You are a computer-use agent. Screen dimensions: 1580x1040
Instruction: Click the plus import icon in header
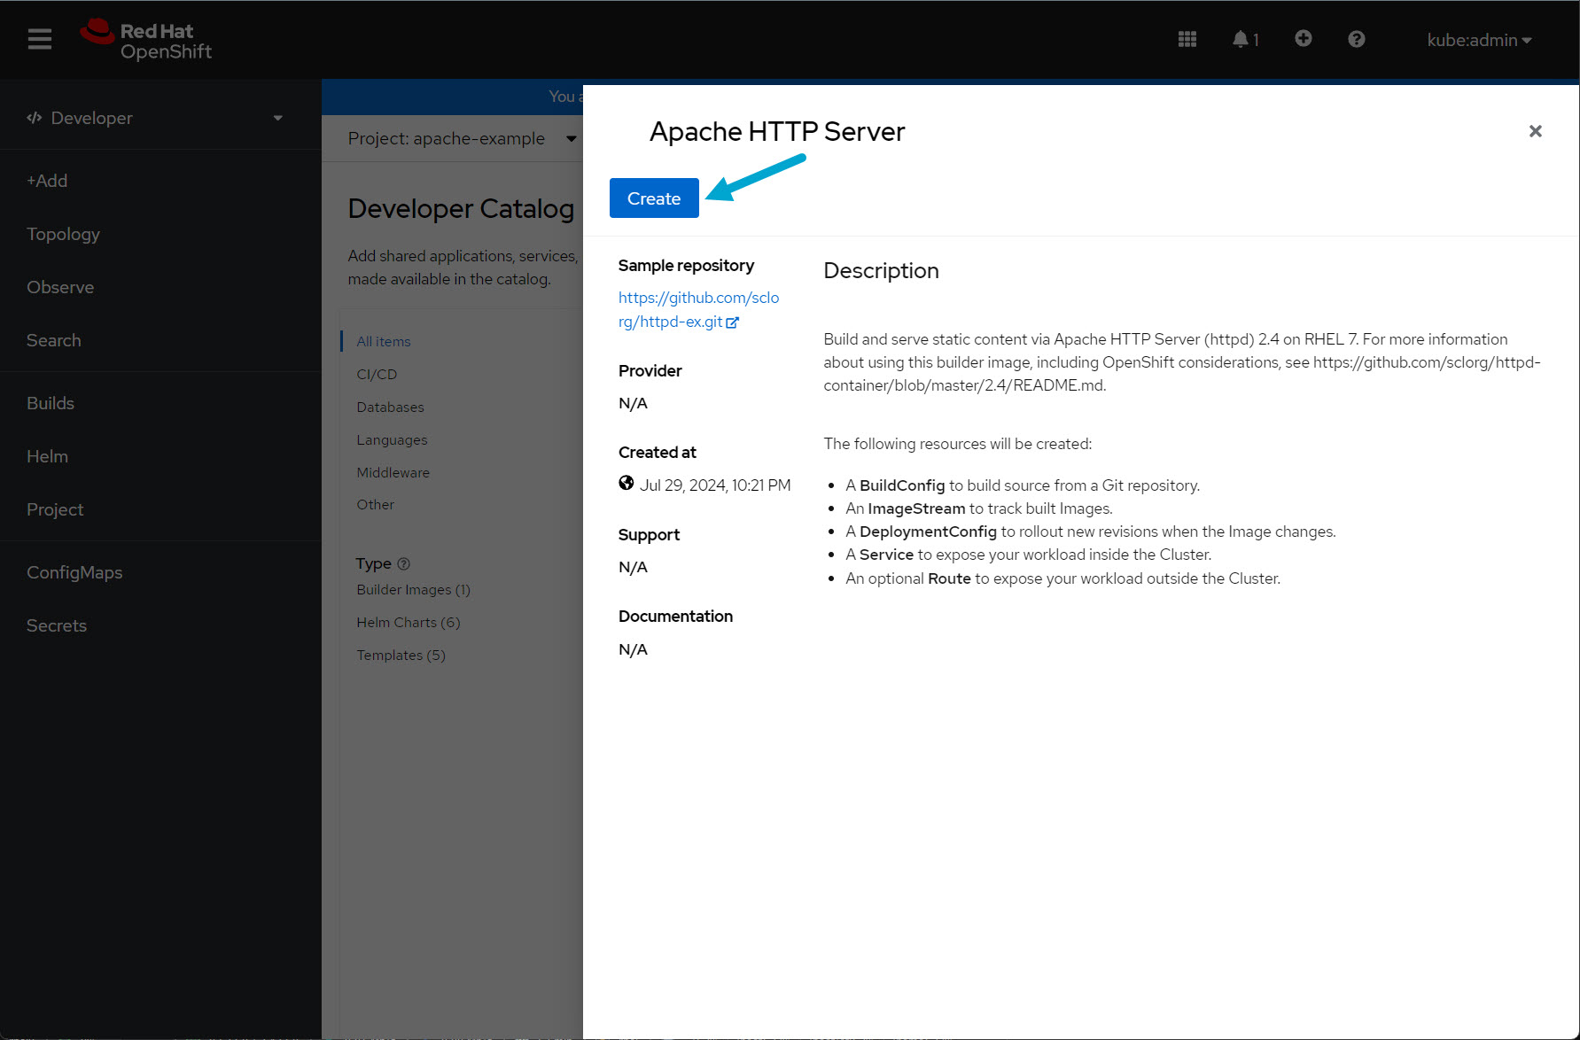pos(1303,39)
